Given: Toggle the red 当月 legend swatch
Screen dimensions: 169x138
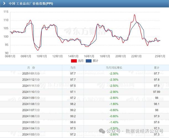Looking at the screenshot, I should click(x=74, y=61).
